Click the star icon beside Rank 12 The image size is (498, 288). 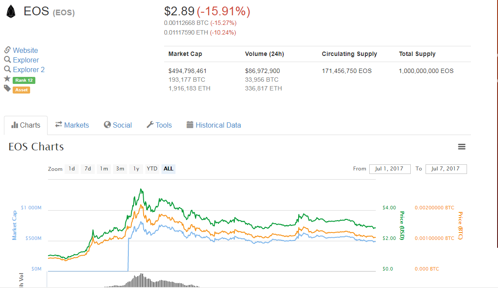(7, 79)
